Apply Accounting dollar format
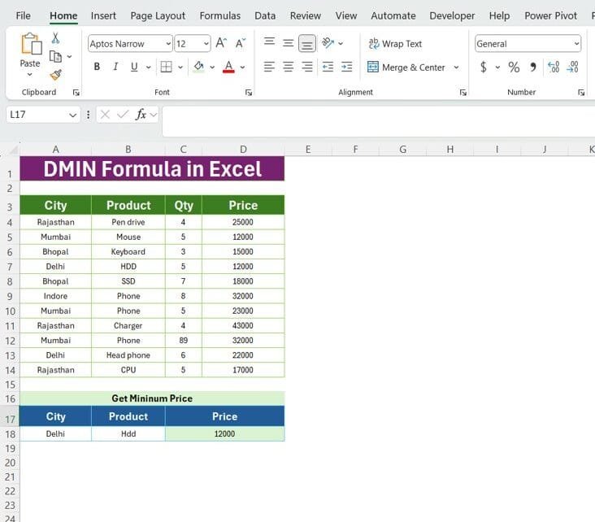Screen dimensions: 595x522 (484, 67)
